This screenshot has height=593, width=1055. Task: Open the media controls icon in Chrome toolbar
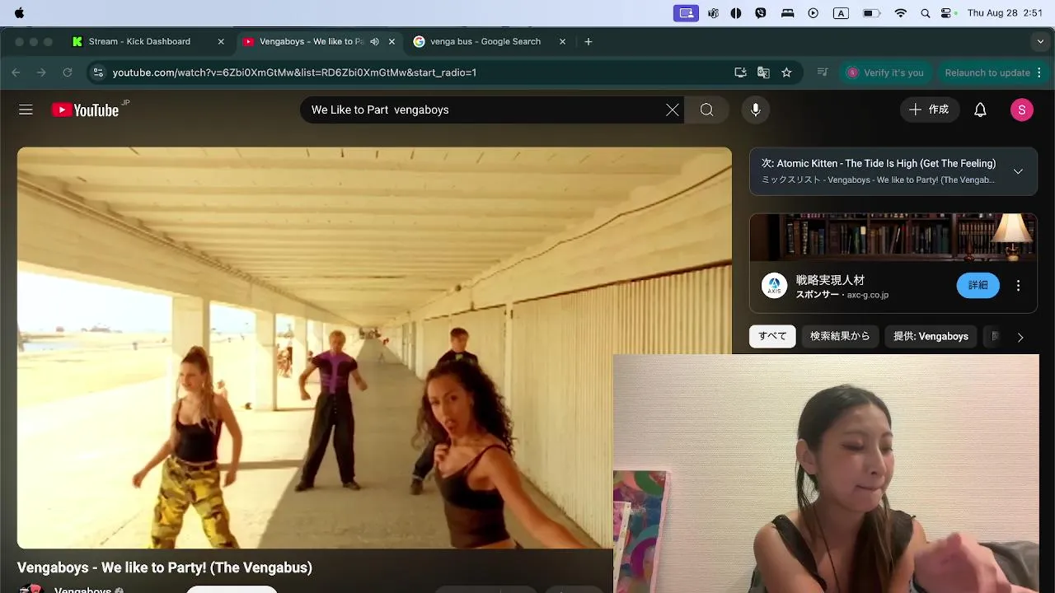point(822,72)
